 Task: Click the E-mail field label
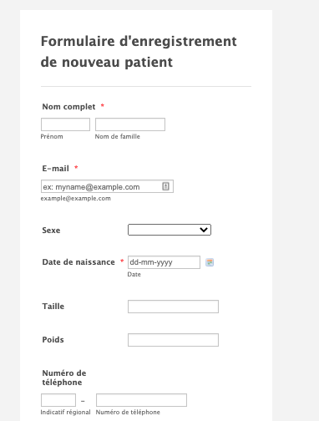(55, 169)
